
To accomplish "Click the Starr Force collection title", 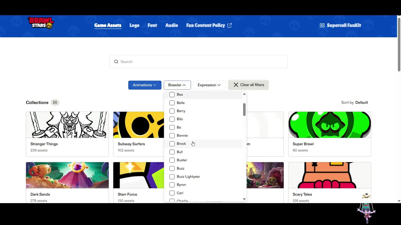I will pos(128,194).
